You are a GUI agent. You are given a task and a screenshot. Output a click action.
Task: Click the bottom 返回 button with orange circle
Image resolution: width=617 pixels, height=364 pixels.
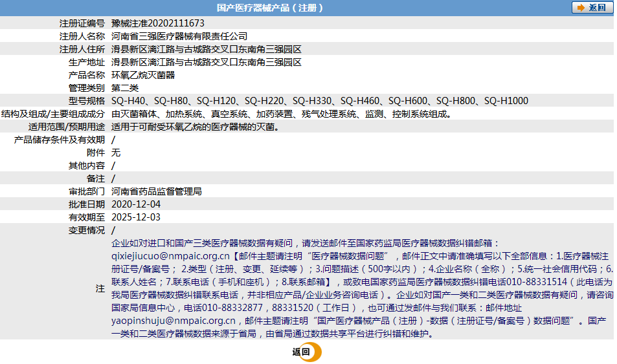(306, 352)
